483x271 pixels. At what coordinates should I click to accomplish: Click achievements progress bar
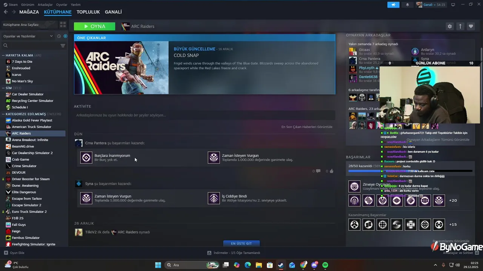coord(410,171)
